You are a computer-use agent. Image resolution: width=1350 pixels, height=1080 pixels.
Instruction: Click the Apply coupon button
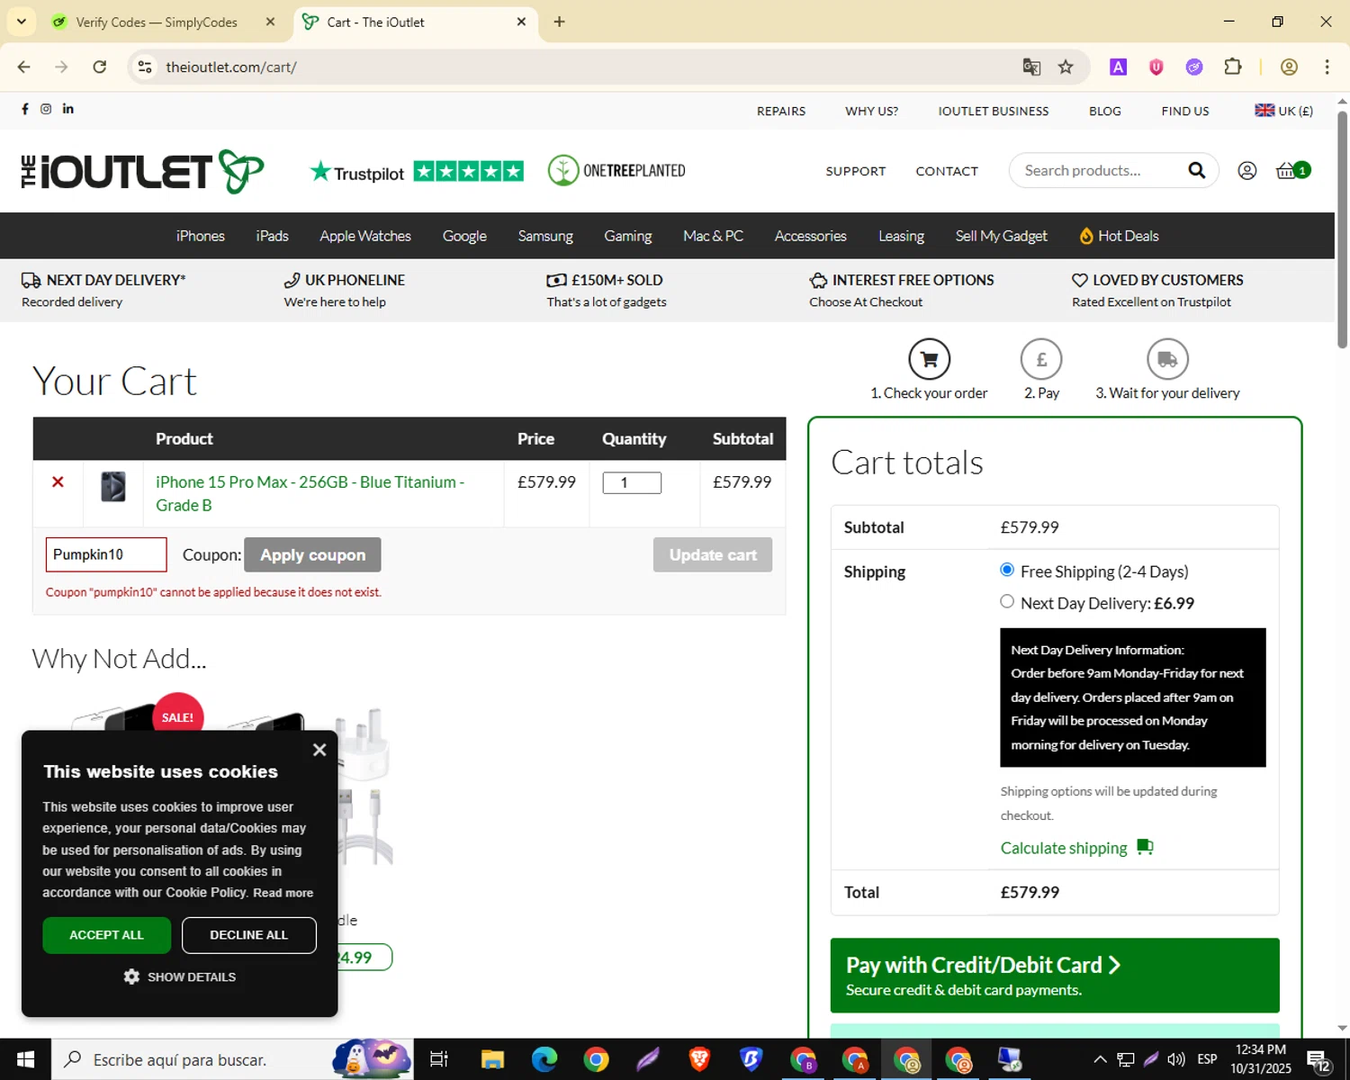pos(312,554)
